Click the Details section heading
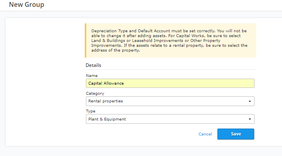Image resolution: width=282 pixels, height=156 pixels. tap(93, 65)
